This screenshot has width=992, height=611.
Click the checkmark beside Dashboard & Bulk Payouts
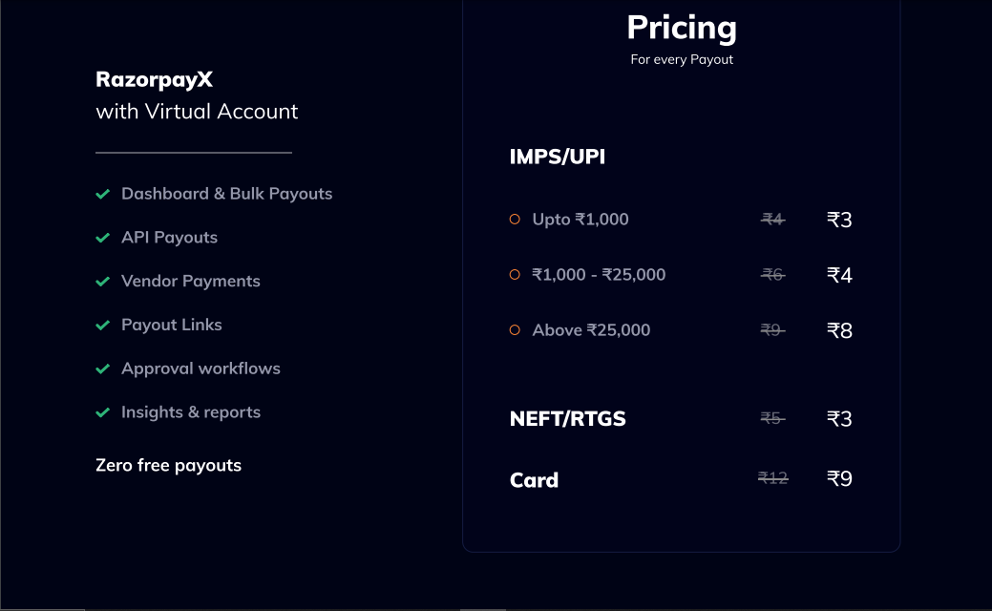[102, 194]
